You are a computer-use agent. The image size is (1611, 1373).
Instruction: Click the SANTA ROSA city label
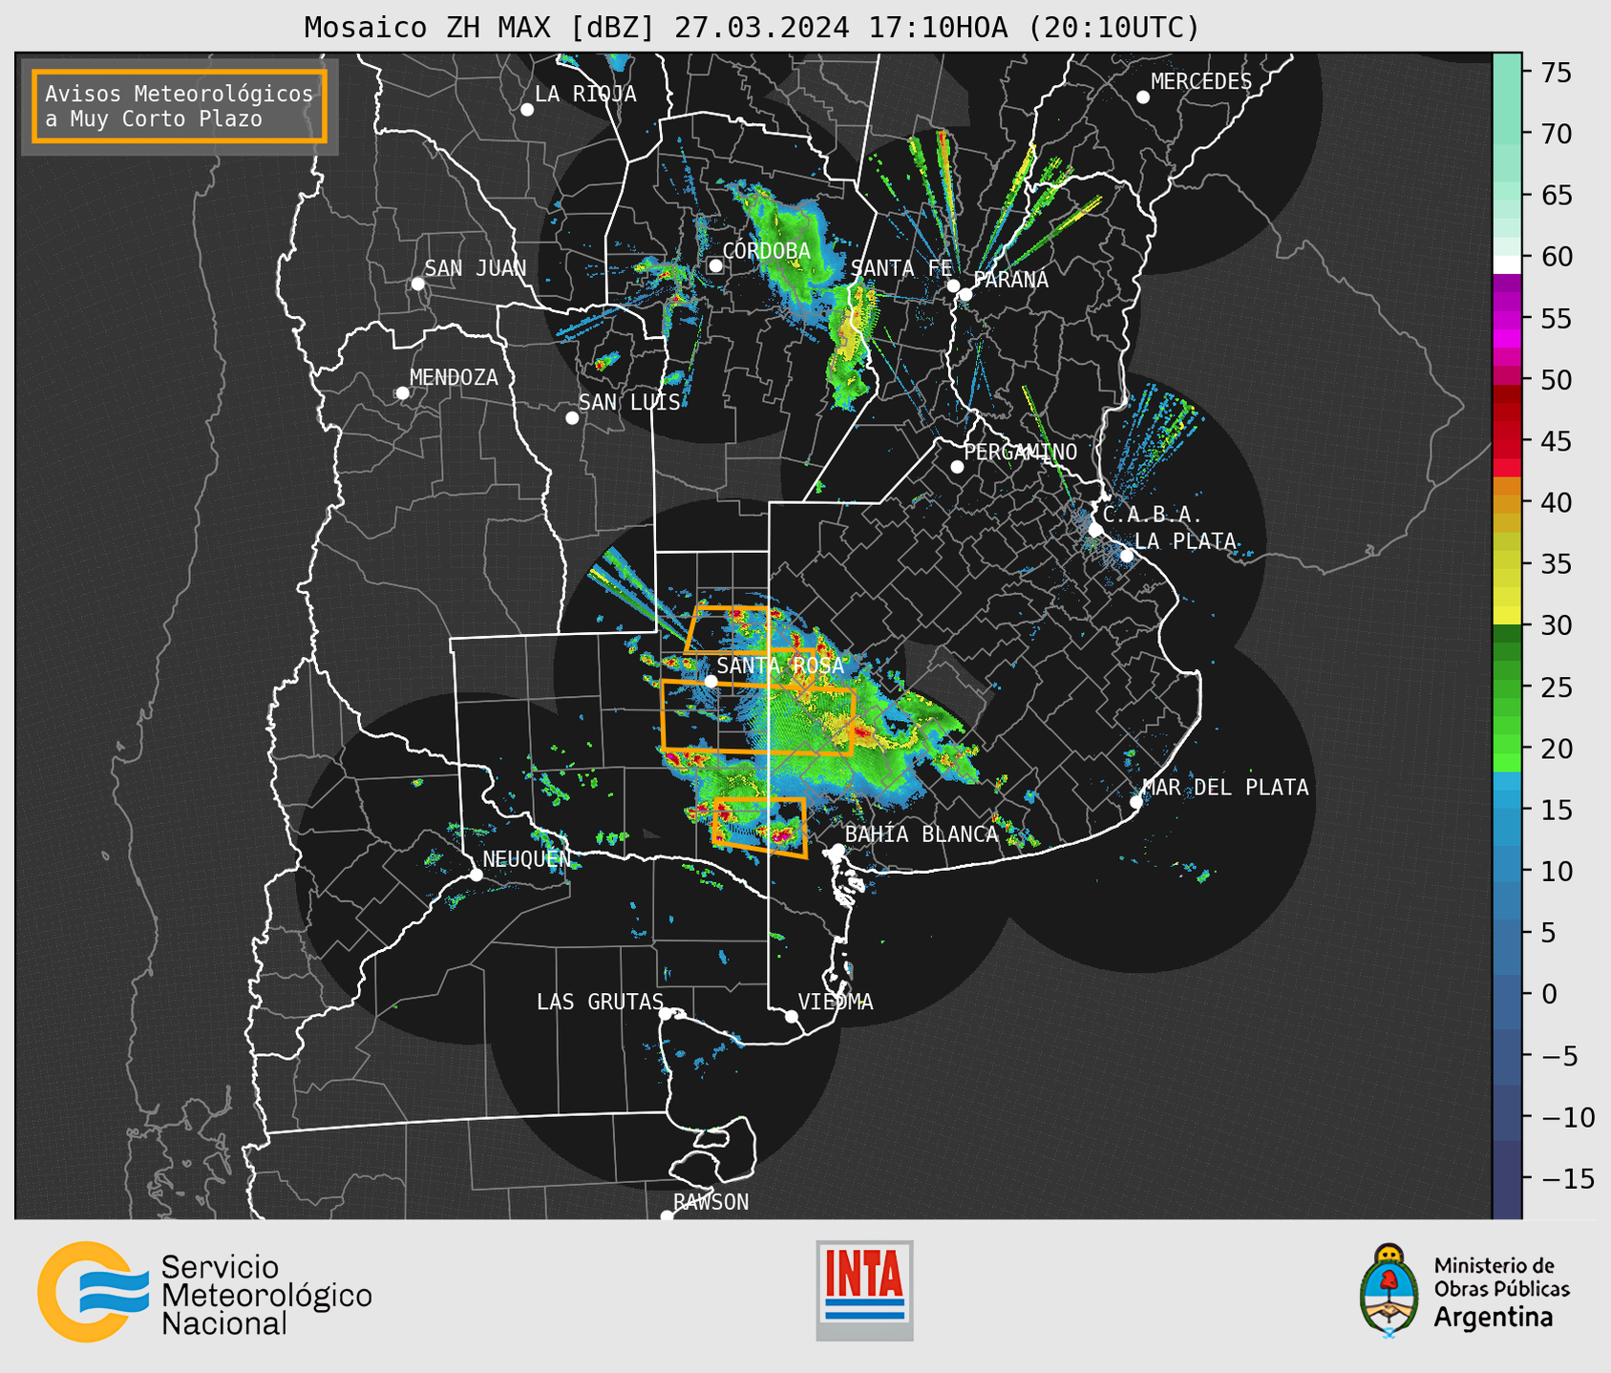[780, 665]
